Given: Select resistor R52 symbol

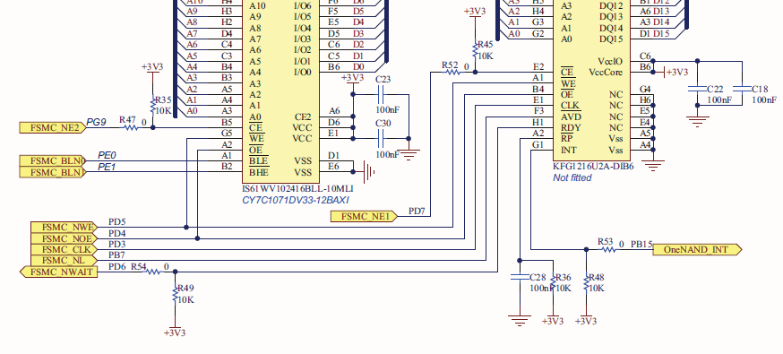Looking at the screenshot, I should coord(452,72).
